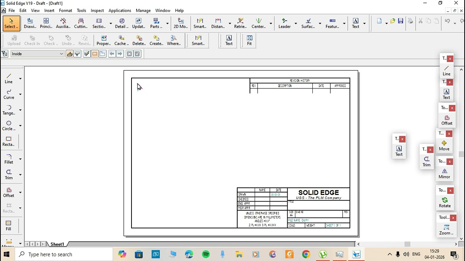Expand the Leader tool dropdown arrow
The width and height of the screenshot is (465, 261).
[x=296, y=24]
